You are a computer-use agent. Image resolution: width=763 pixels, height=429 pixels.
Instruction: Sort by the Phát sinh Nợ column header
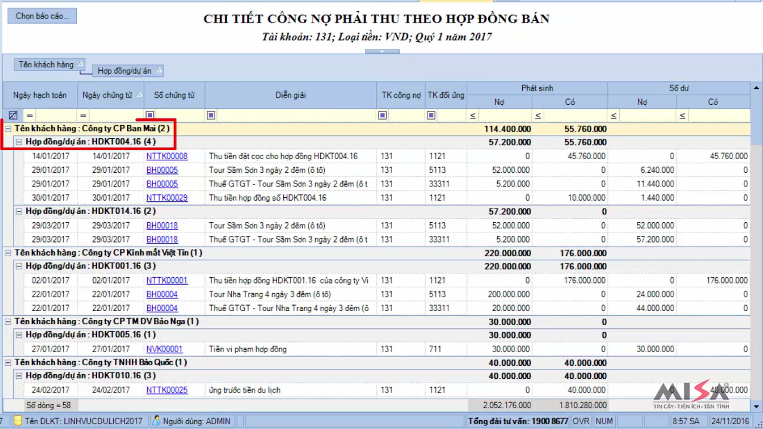pyautogui.click(x=499, y=102)
